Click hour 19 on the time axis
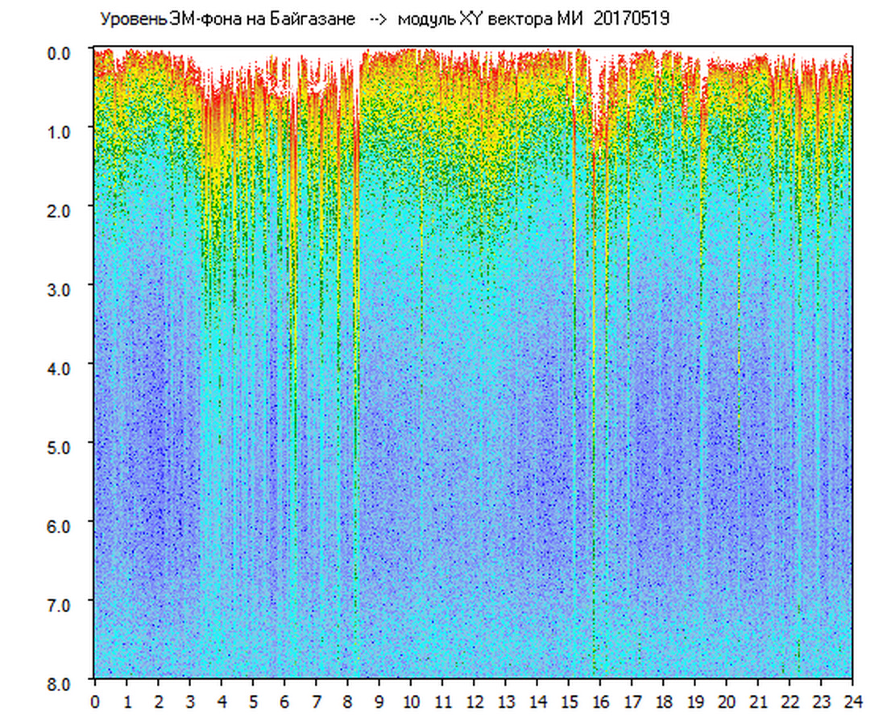 click(x=694, y=702)
